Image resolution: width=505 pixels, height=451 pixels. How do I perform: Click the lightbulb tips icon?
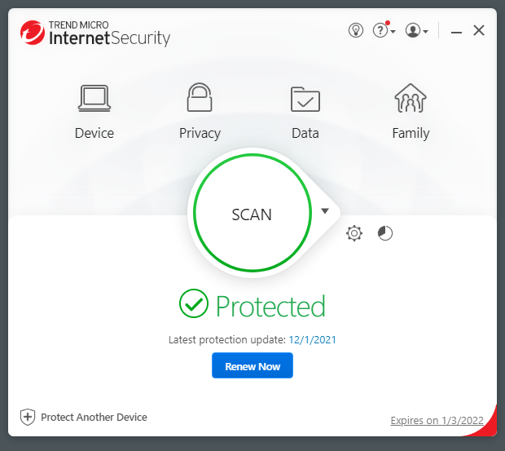[x=356, y=30]
